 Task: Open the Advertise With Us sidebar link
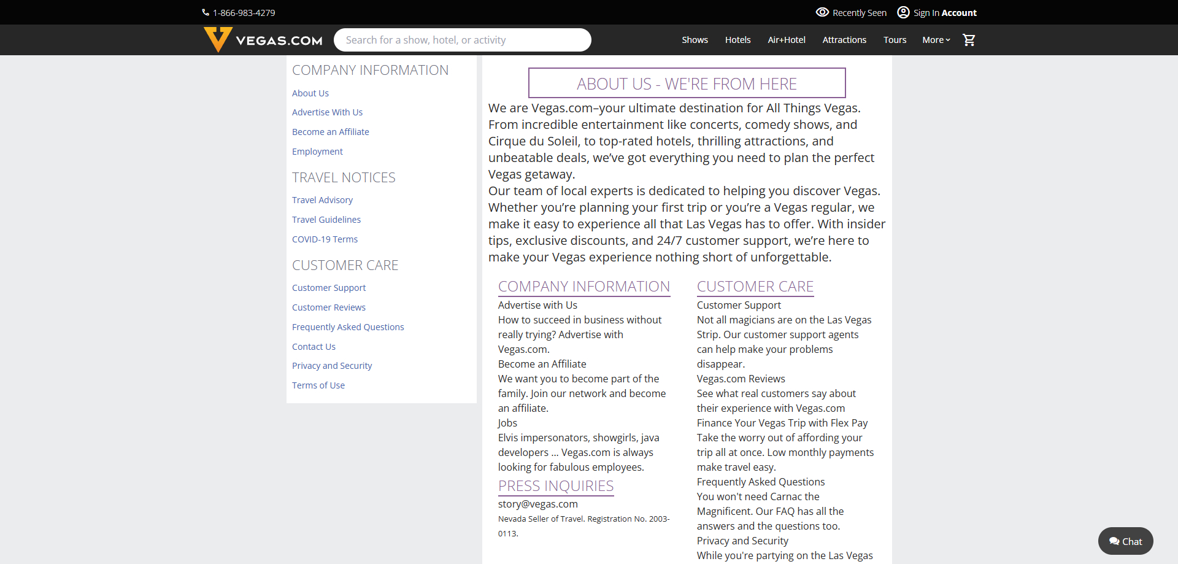click(327, 112)
